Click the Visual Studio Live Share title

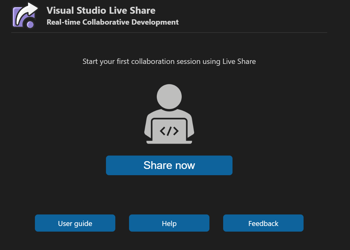pyautogui.click(x=101, y=10)
